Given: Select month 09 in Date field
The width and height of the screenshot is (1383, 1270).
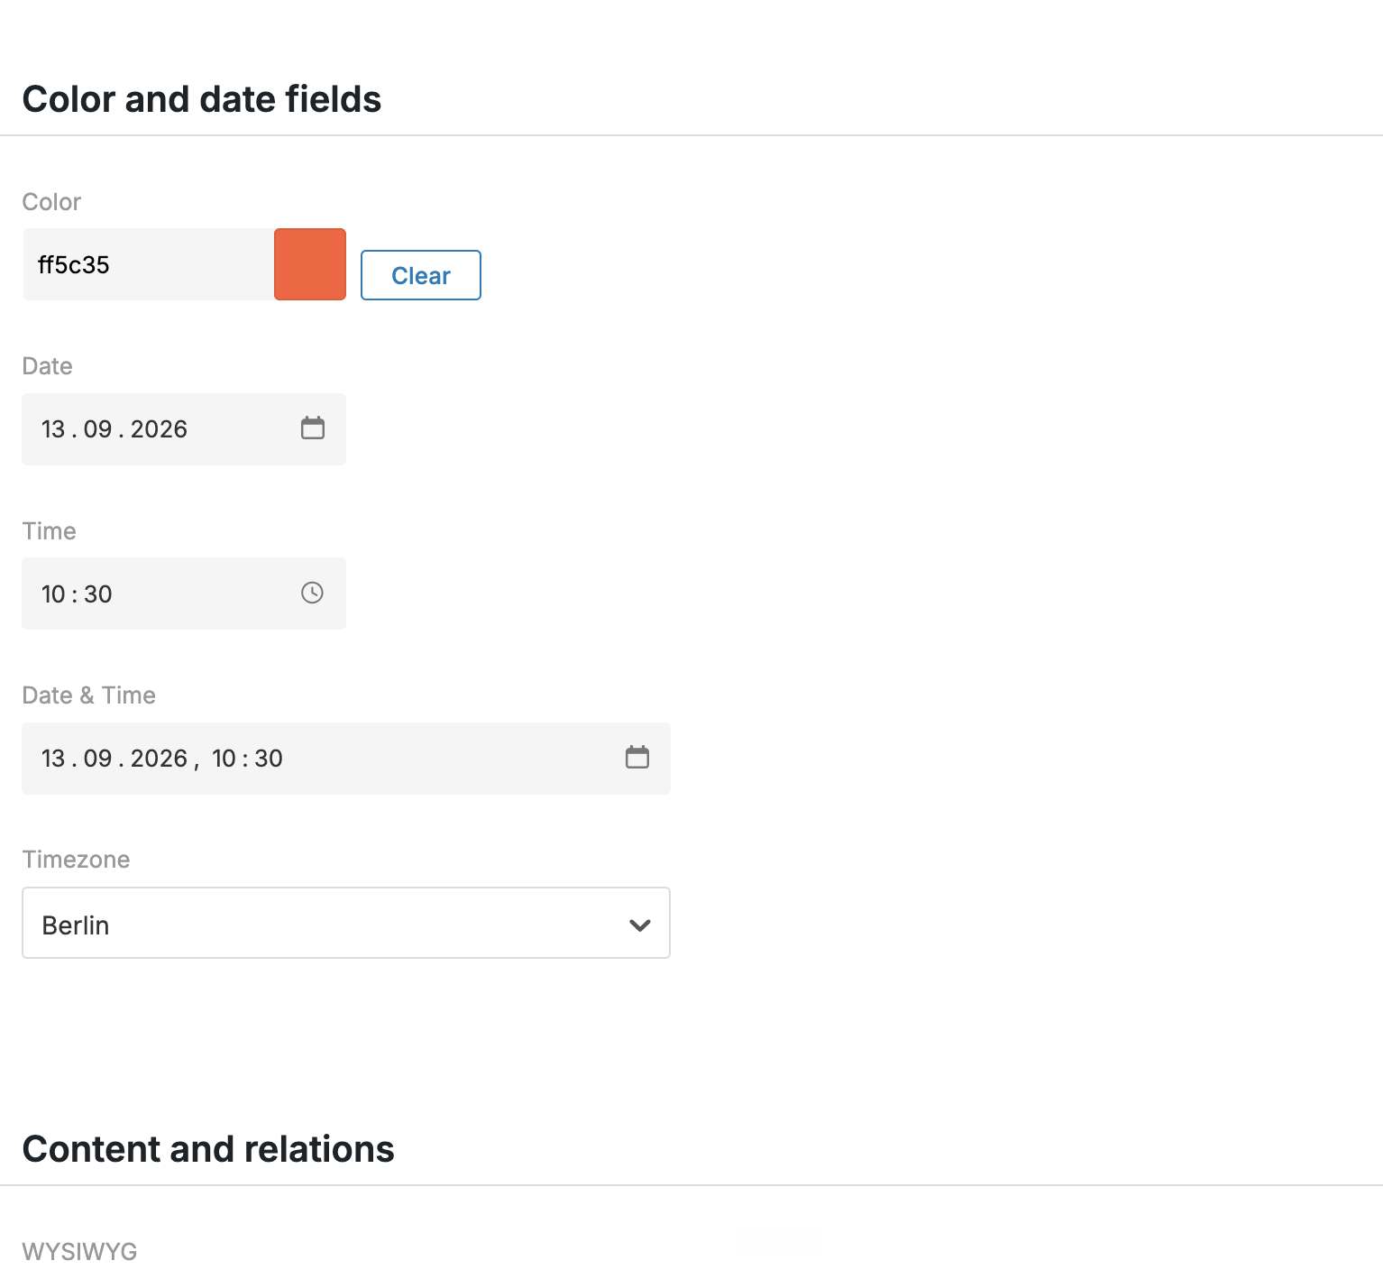Looking at the screenshot, I should (97, 429).
